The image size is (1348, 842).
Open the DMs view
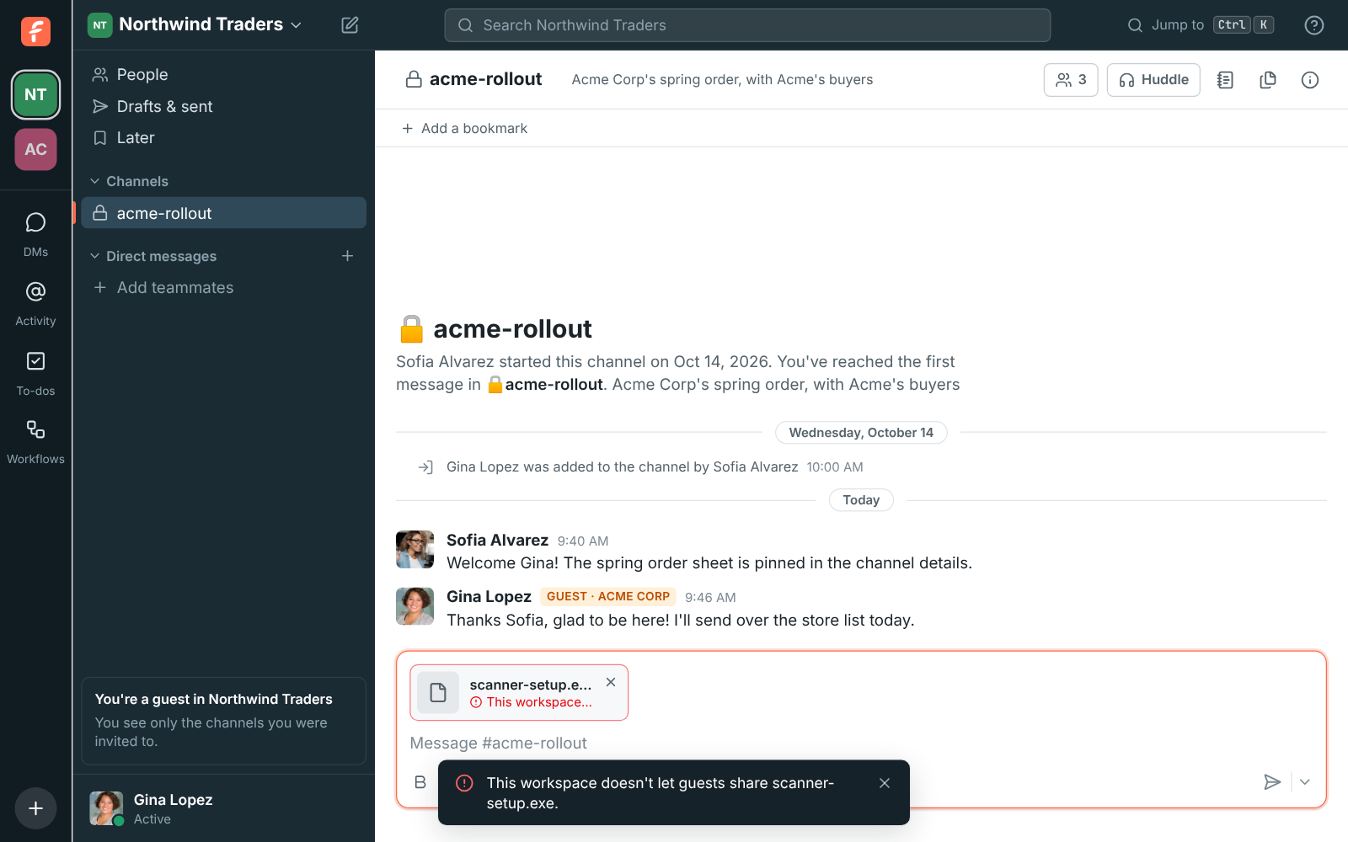(x=35, y=233)
